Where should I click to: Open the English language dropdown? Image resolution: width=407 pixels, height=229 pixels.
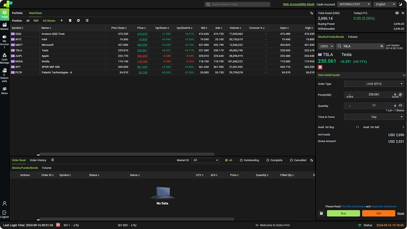pyautogui.click(x=385, y=4)
